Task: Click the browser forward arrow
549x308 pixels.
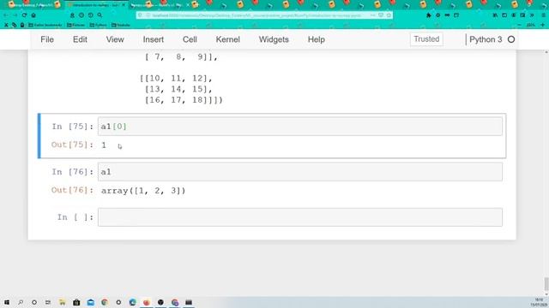Action: [15, 15]
